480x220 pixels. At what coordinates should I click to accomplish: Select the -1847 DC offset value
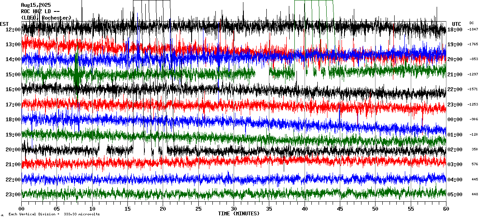pos(472,30)
